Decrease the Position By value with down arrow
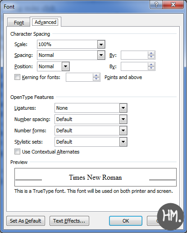The image size is (187, 233). [x=151, y=68]
